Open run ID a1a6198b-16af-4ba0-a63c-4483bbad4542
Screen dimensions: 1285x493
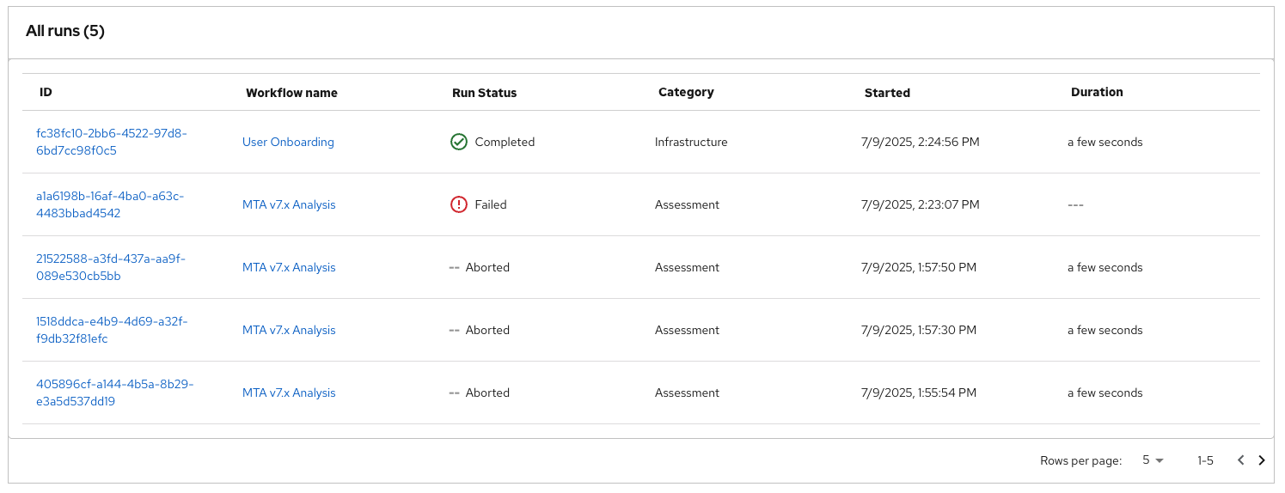109,204
